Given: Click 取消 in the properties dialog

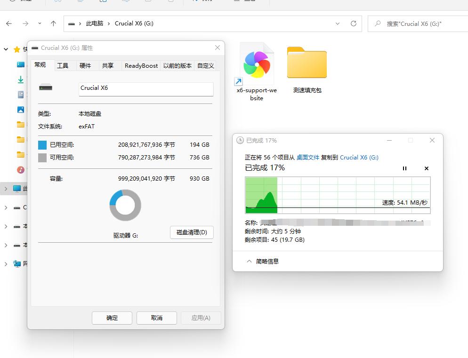Looking at the screenshot, I should point(157,318).
